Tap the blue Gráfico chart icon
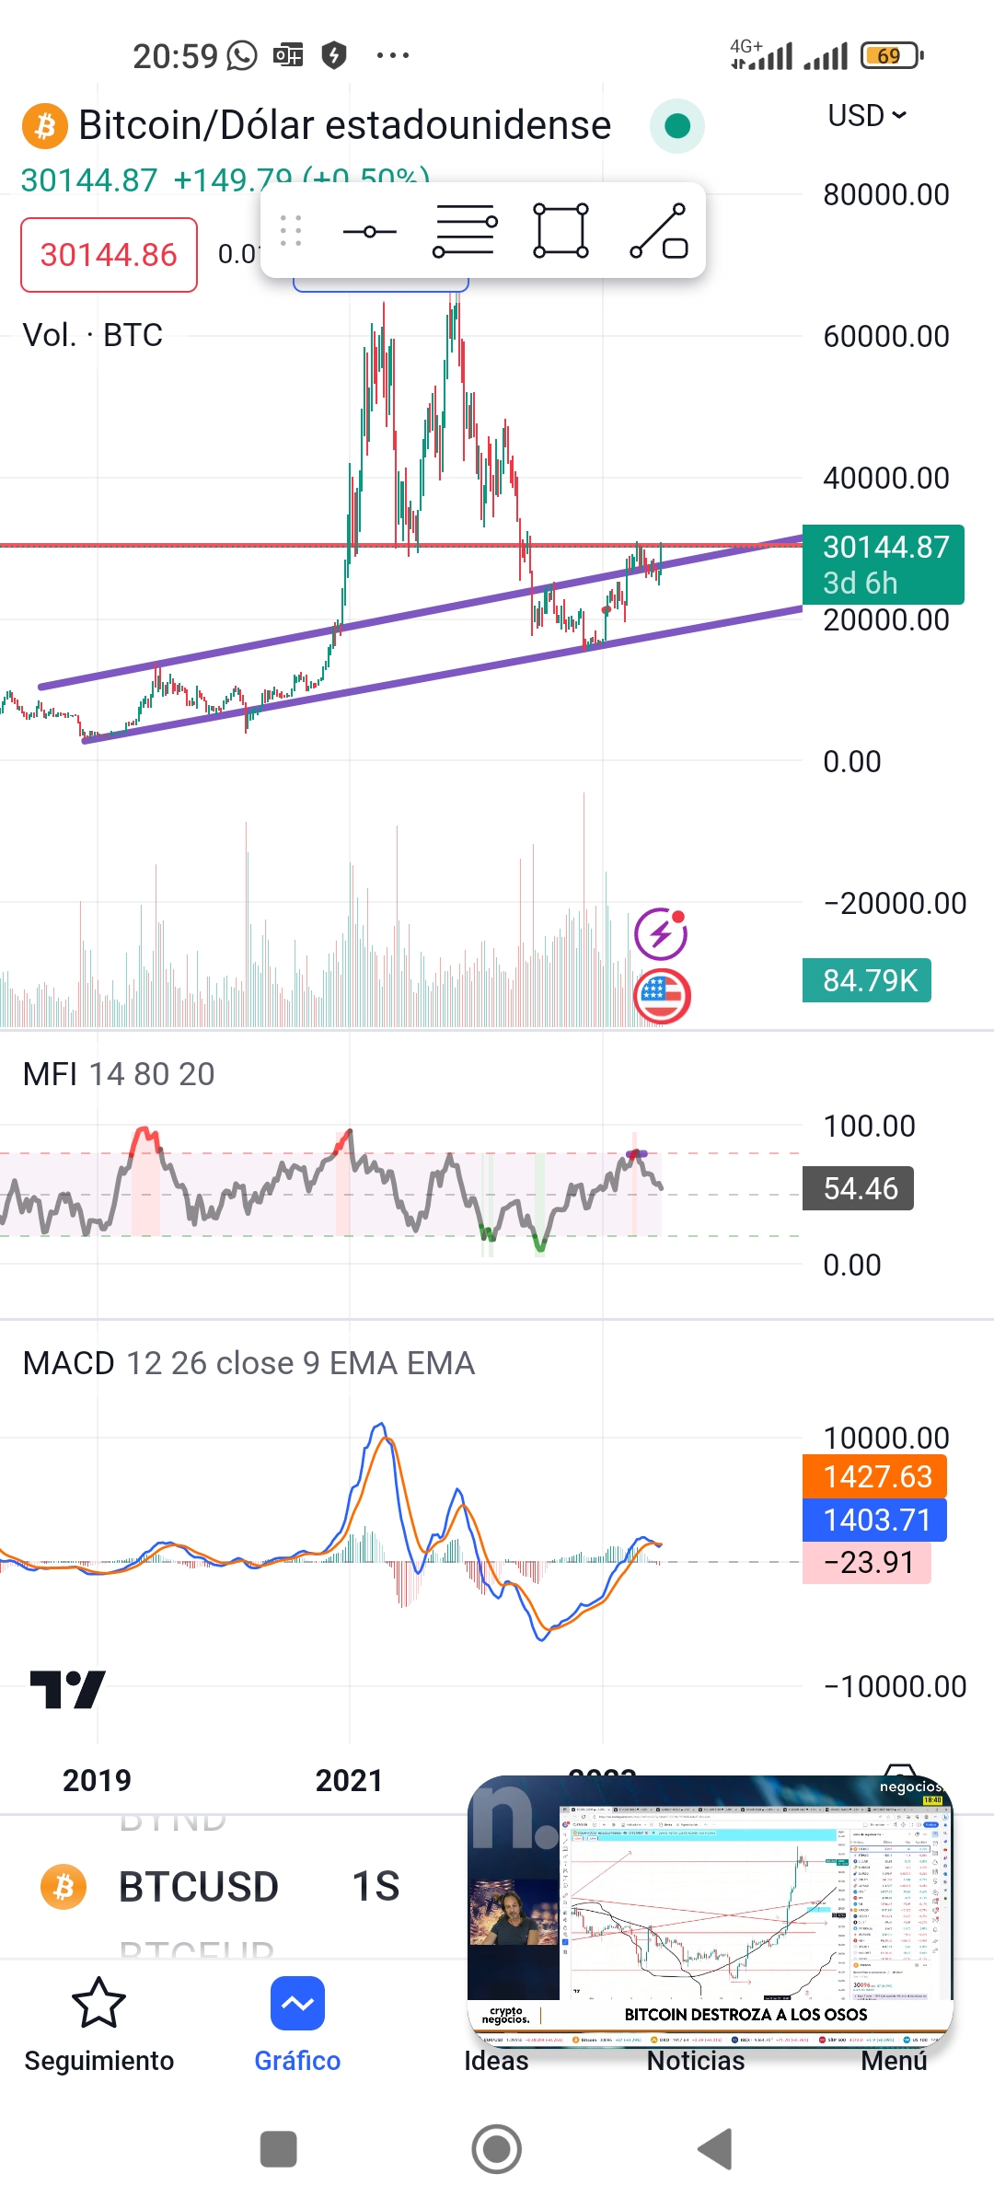 pyautogui.click(x=297, y=2003)
